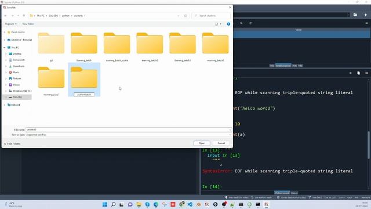
Task: Click the Cancel button in dialog
Action: [221, 143]
